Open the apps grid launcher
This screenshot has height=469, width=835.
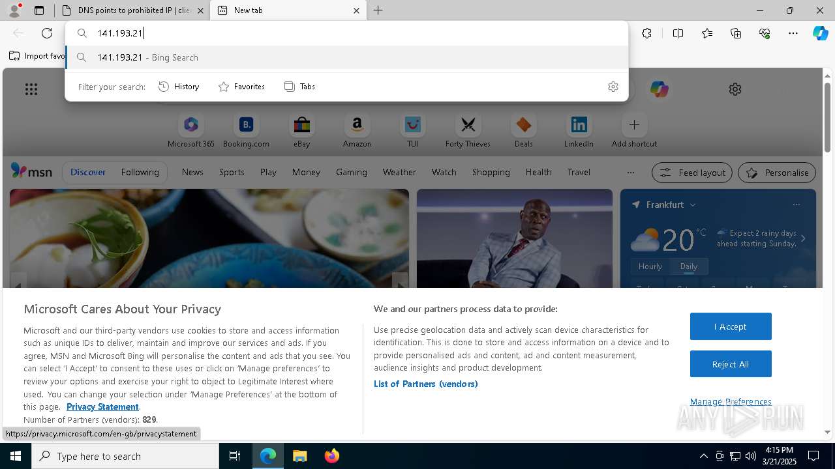(x=31, y=89)
